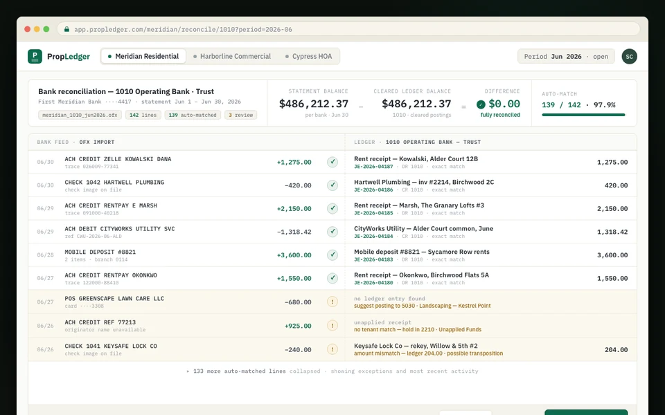Click the 142 lines chip
The height and width of the screenshot is (415, 665).
(x=143, y=115)
